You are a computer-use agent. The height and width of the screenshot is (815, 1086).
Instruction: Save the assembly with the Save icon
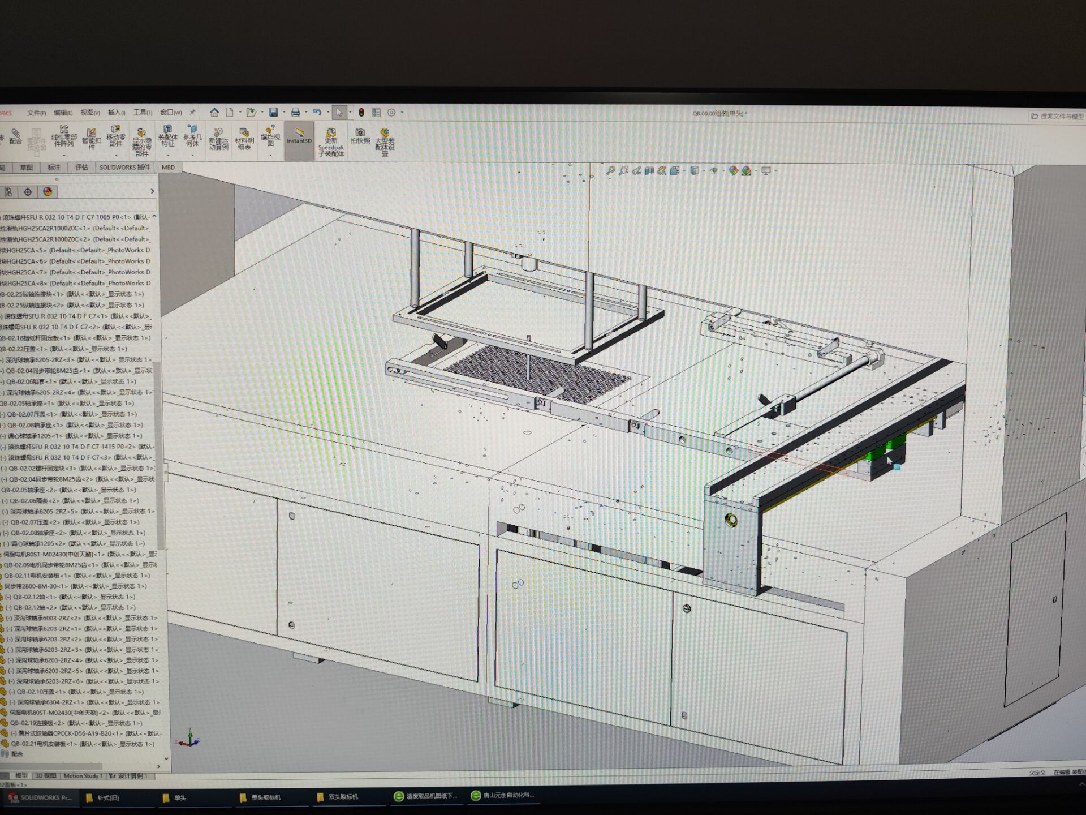pyautogui.click(x=273, y=112)
